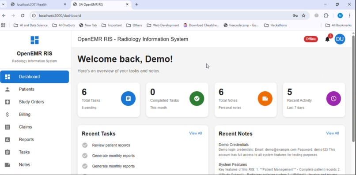
Task: Open the DU user avatar
Action: 340,39
